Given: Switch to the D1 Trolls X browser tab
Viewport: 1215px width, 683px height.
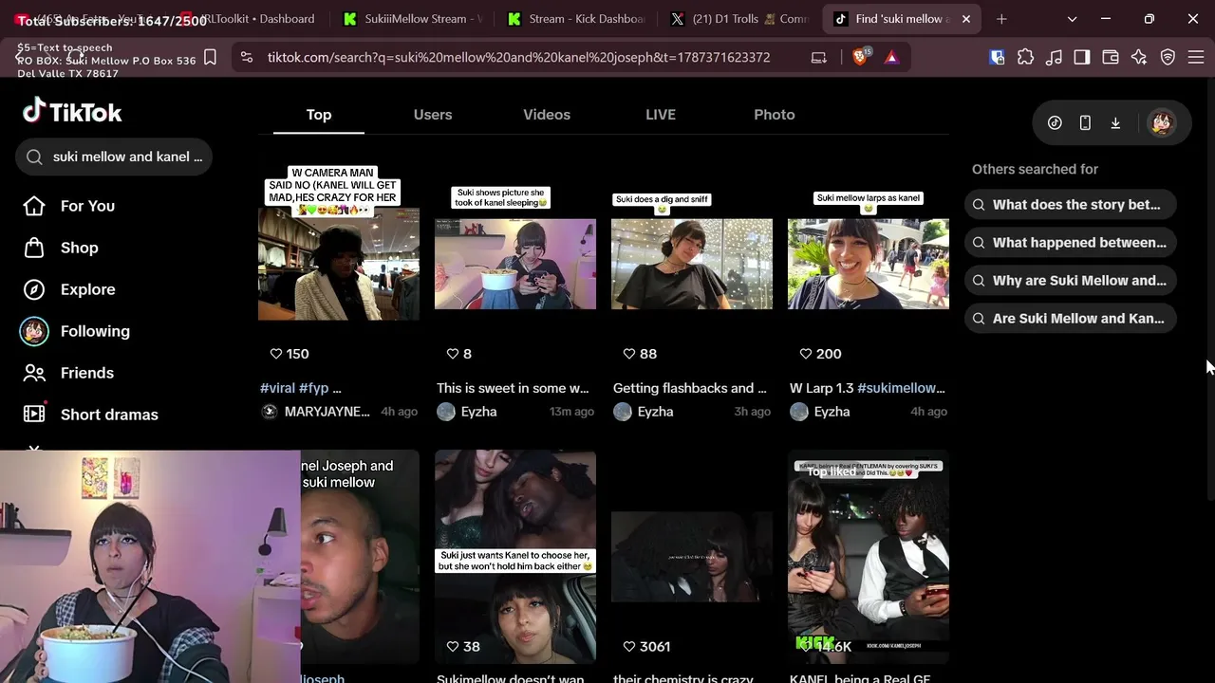Looking at the screenshot, I should [740, 19].
